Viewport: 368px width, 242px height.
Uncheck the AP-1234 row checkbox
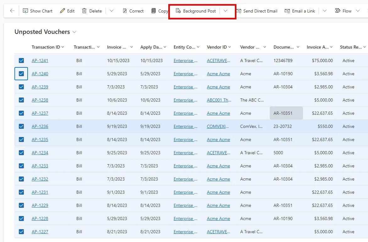[x=21, y=153]
